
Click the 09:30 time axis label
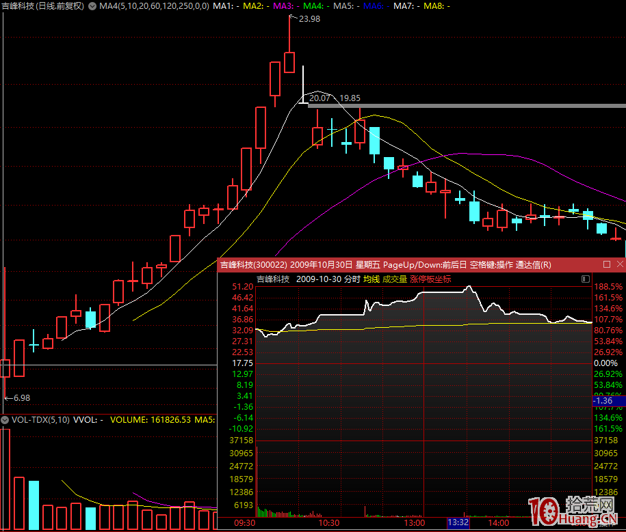(244, 523)
